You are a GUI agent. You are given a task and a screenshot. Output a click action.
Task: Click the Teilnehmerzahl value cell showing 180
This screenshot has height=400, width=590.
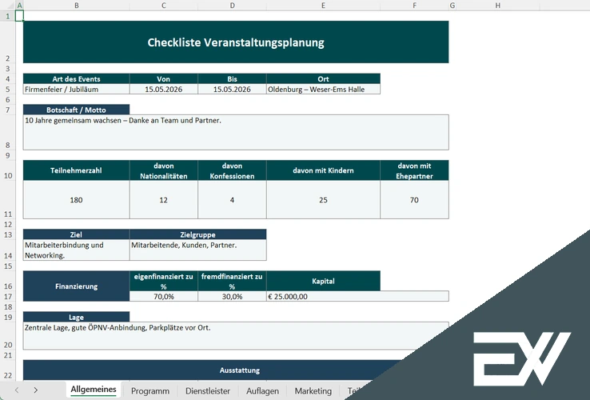pyautogui.click(x=76, y=200)
